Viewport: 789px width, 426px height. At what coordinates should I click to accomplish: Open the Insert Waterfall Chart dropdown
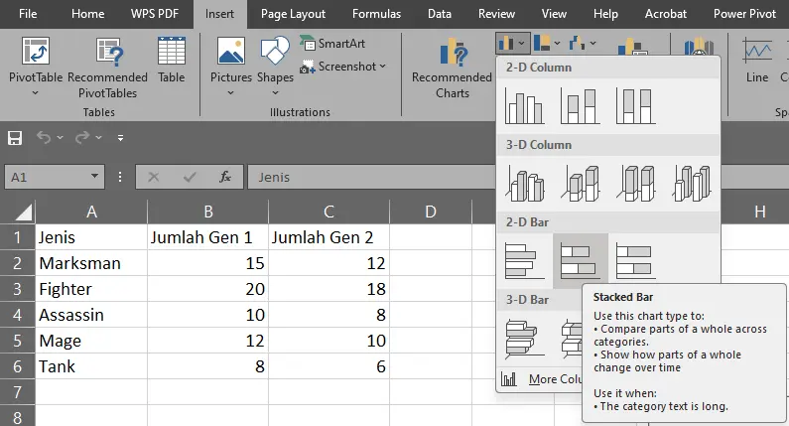(583, 44)
